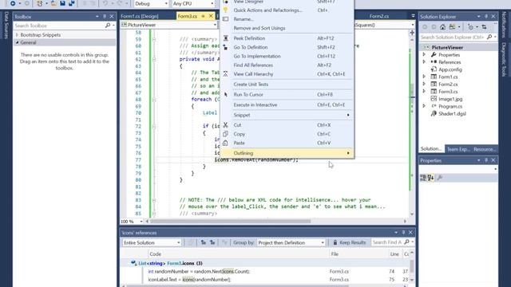
Task: Click Pending Changes Filter icon
Action: (470, 27)
